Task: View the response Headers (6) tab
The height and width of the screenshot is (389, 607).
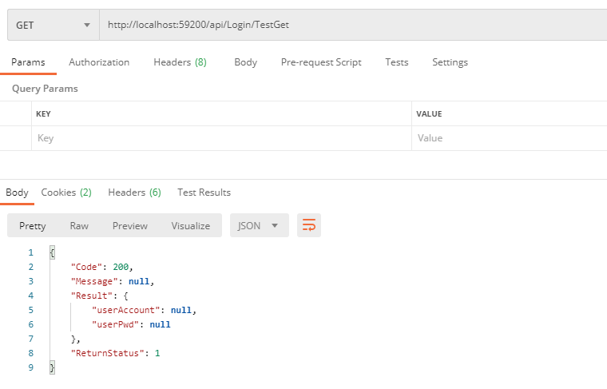Action: (x=134, y=193)
